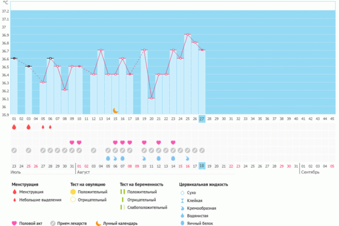Click the lowest temperature point on day 20
The height and width of the screenshot is (226, 339).
tap(151, 98)
